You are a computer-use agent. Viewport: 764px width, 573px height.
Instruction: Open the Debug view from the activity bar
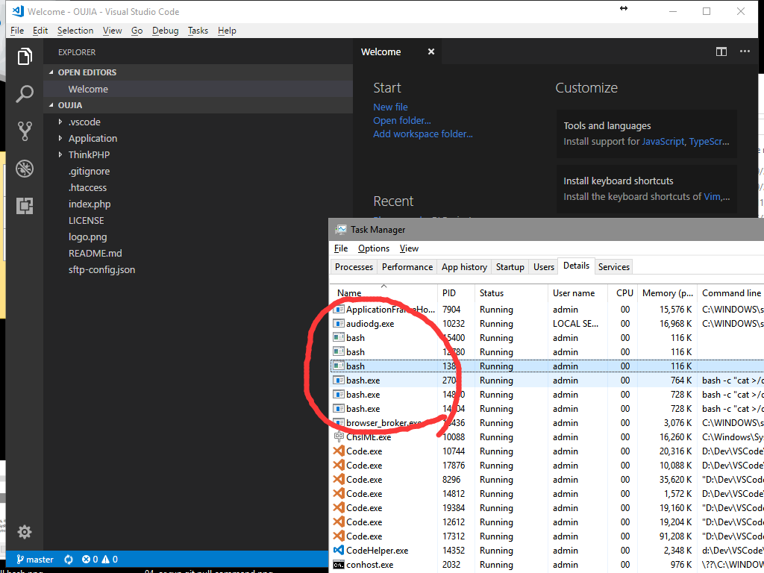25,169
